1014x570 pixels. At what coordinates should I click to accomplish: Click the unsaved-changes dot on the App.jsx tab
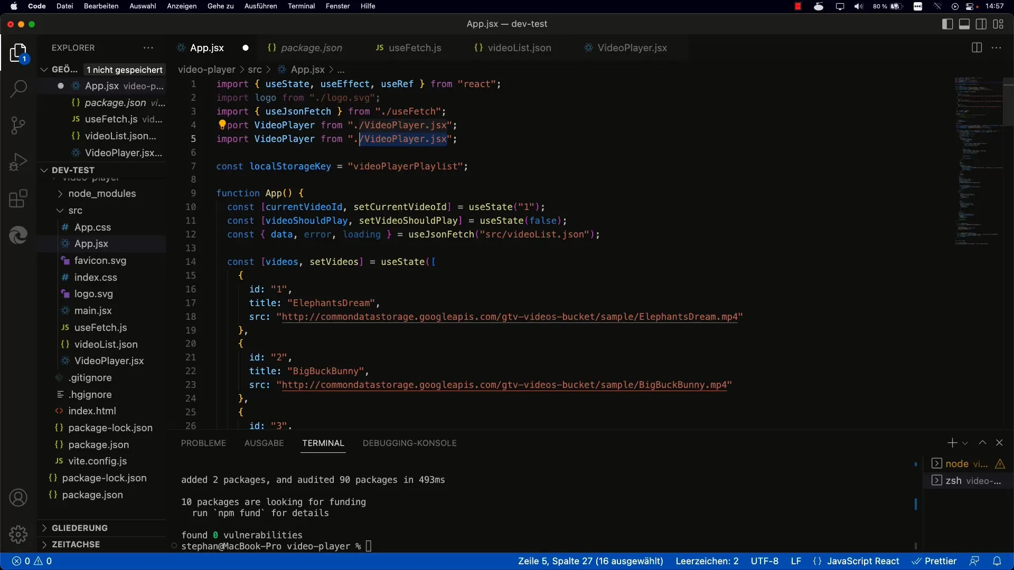245,47
